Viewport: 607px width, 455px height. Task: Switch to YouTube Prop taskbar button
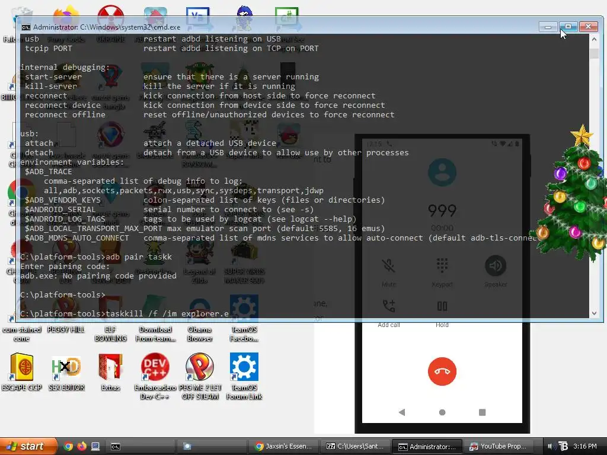[499, 447]
